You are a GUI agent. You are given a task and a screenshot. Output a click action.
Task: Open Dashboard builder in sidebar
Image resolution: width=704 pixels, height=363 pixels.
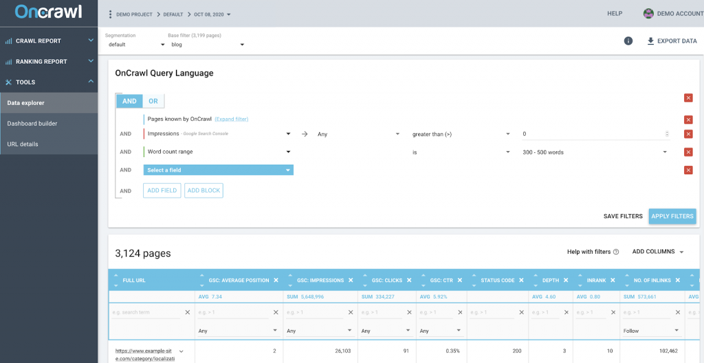click(32, 124)
